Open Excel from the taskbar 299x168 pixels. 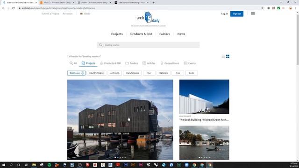coord(179,165)
